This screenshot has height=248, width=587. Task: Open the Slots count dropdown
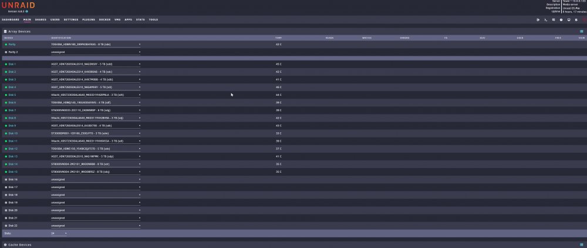coord(59,233)
